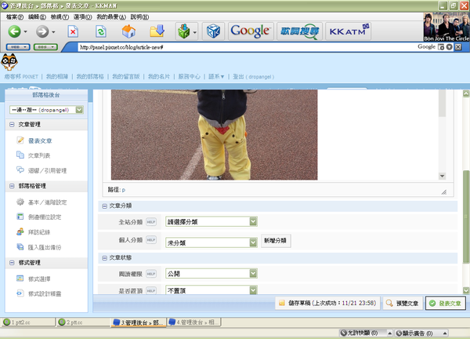
Task: Open the 檢視(V) menu
Action: [x=60, y=17]
